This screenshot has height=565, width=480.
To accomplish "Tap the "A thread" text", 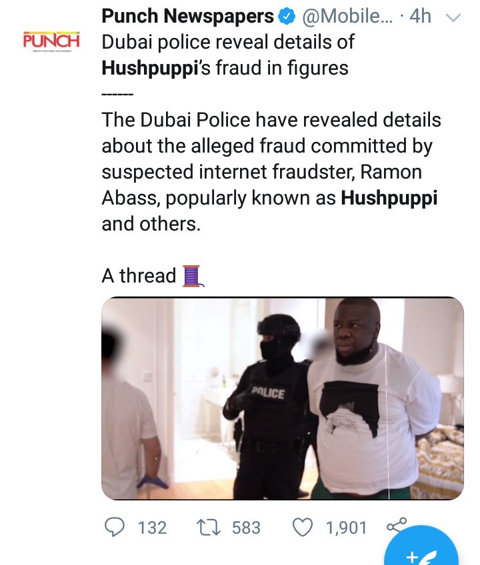I will (139, 275).
